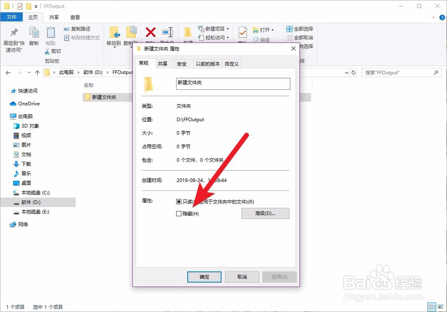Click 此电脑 in the address breadcrumb
447x312 pixels.
pos(66,72)
